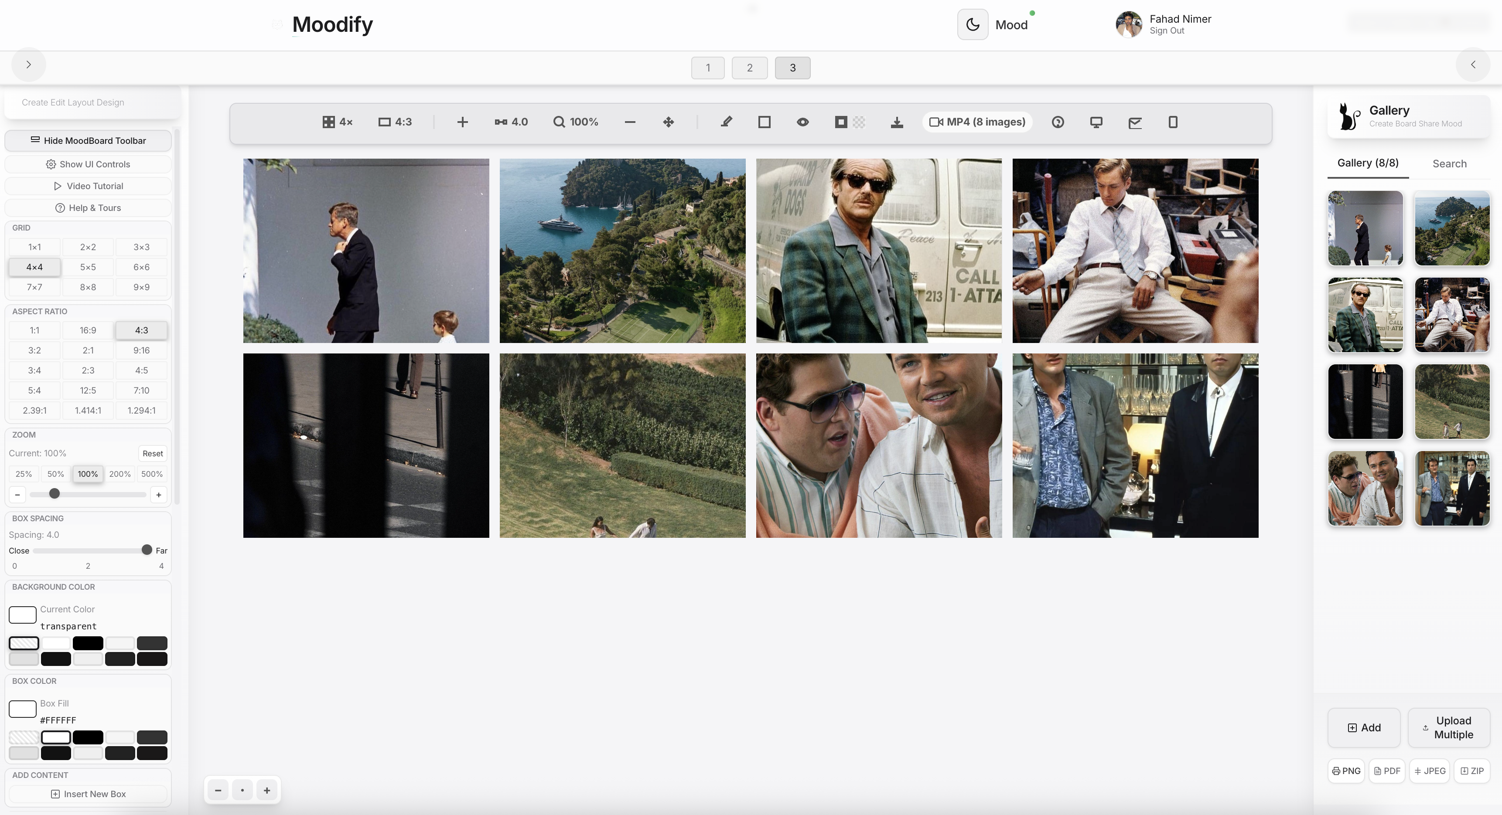Export MP4 video of 8 images
The image size is (1502, 815).
click(x=977, y=122)
